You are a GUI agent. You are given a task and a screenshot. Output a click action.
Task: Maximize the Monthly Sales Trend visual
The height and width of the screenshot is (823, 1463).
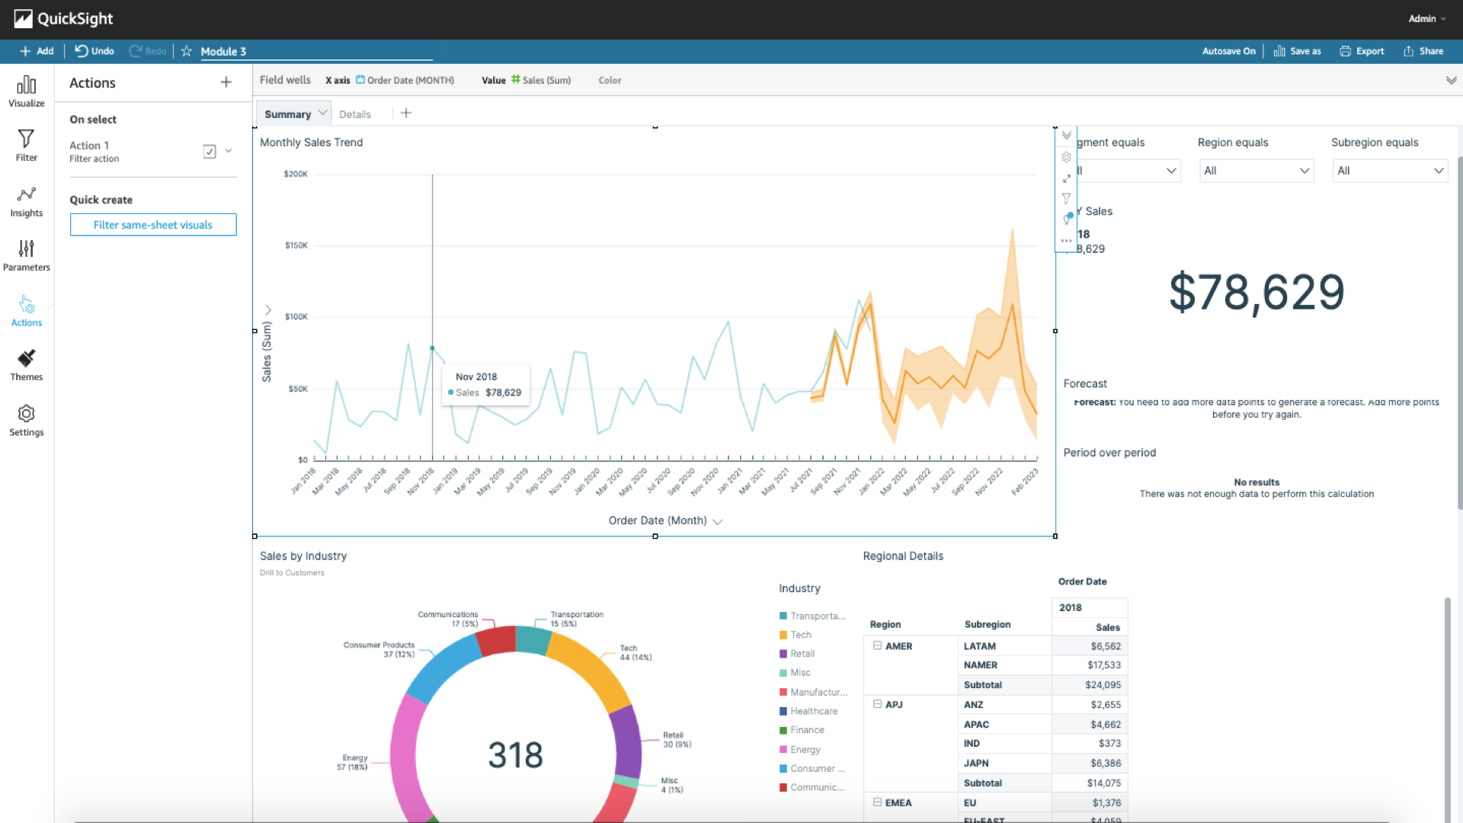1067,178
